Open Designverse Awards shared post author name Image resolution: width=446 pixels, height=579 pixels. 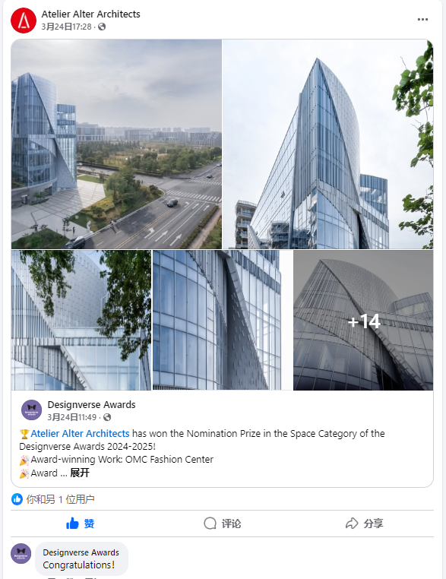point(92,405)
